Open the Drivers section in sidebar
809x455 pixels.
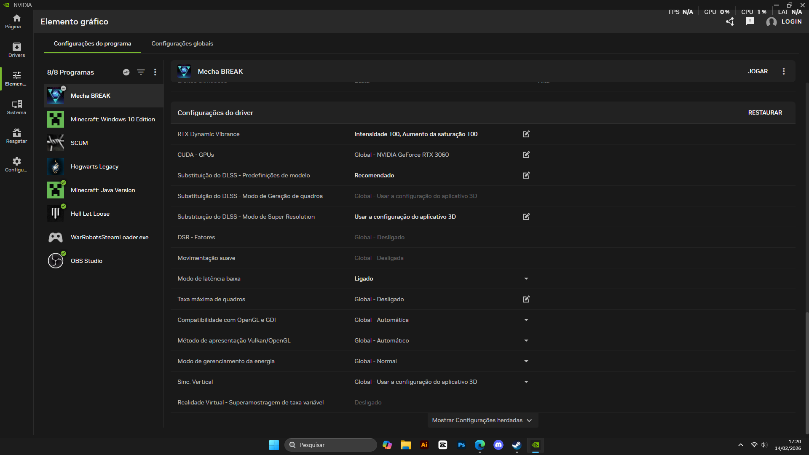coord(16,50)
